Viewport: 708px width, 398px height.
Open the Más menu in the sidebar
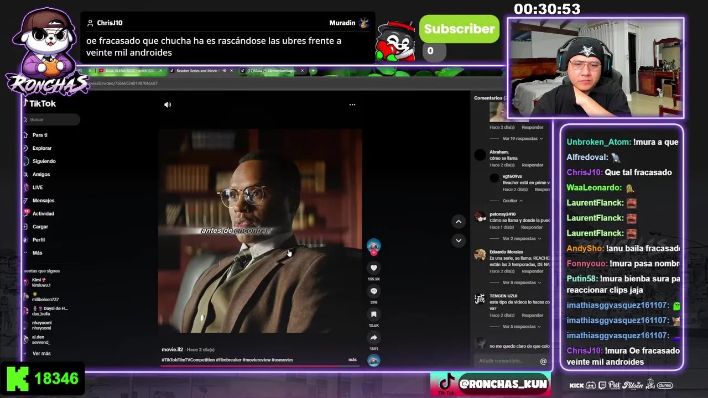tap(37, 253)
